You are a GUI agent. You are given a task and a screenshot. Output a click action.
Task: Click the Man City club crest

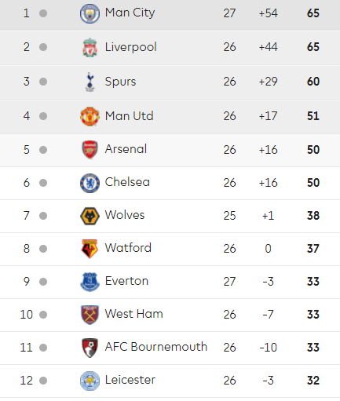pyautogui.click(x=90, y=13)
